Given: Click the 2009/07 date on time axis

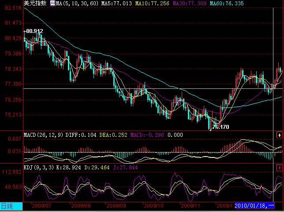Looking at the screenshot, I should click(x=41, y=206).
